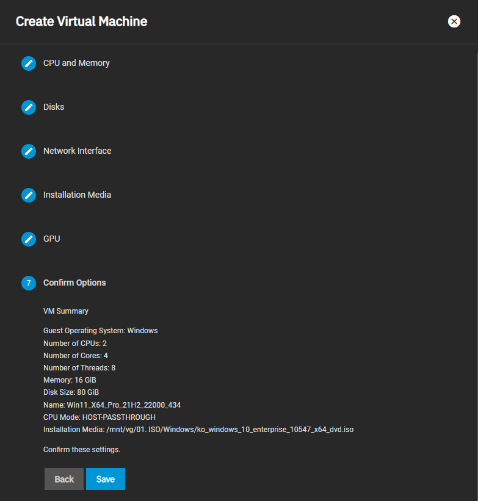Click the Network Interface pencil icon
Viewport: 478px width, 501px height.
29,151
